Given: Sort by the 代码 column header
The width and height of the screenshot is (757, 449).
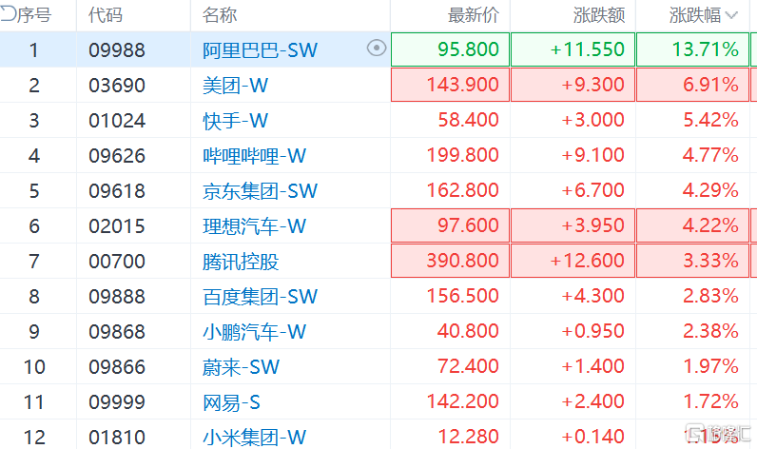Looking at the screenshot, I should pos(105,15).
